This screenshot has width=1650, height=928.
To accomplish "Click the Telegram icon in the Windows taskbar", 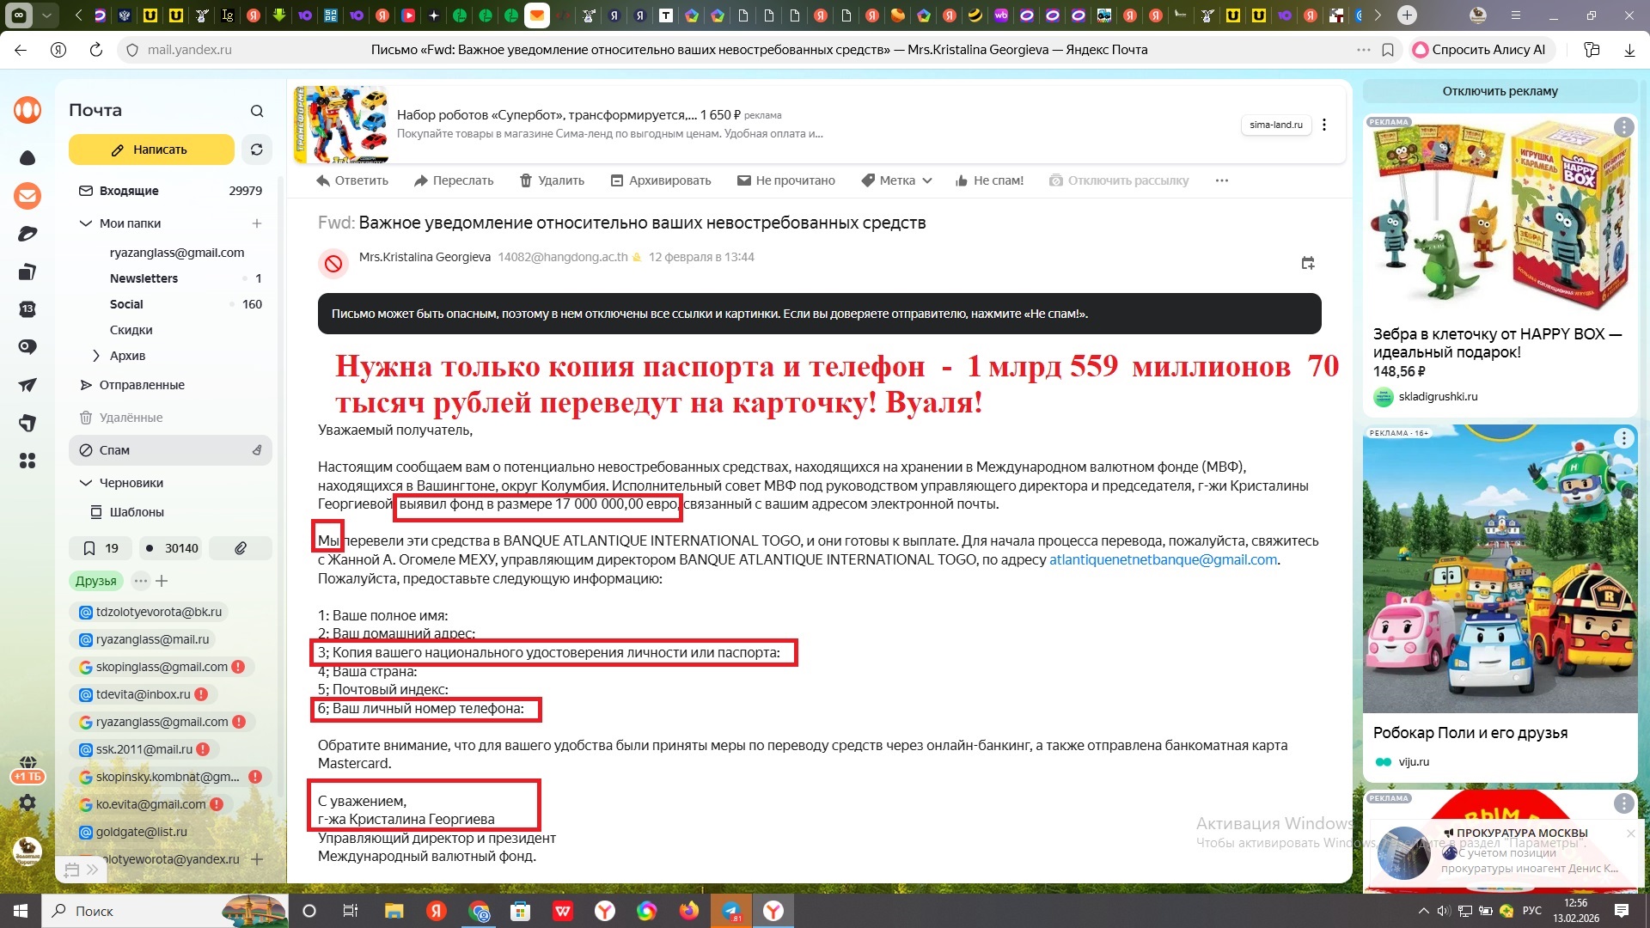I will (x=731, y=911).
